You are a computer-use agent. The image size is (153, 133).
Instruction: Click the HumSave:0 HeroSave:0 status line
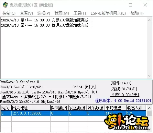(20, 82)
